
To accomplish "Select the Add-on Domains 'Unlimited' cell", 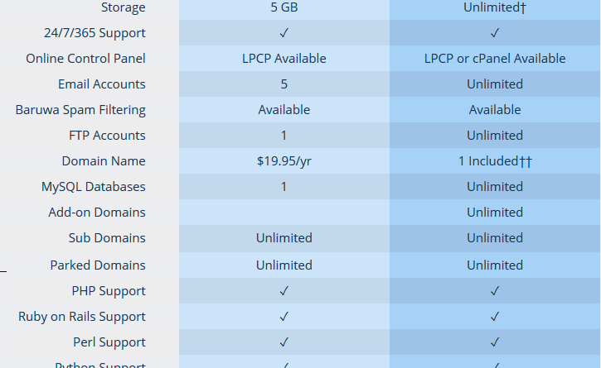I will [x=495, y=213].
